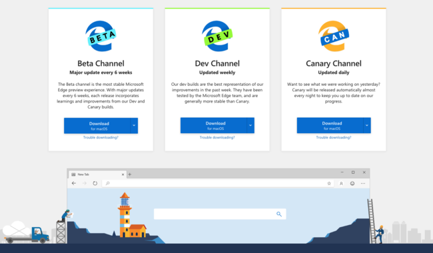Click the favorites star icon in address bar
This screenshot has width=433, height=253.
click(x=329, y=183)
